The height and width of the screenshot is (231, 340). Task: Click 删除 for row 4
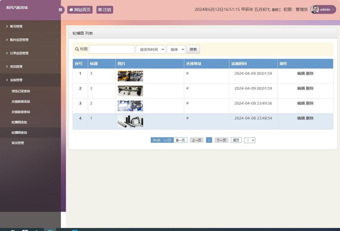[x=310, y=118]
